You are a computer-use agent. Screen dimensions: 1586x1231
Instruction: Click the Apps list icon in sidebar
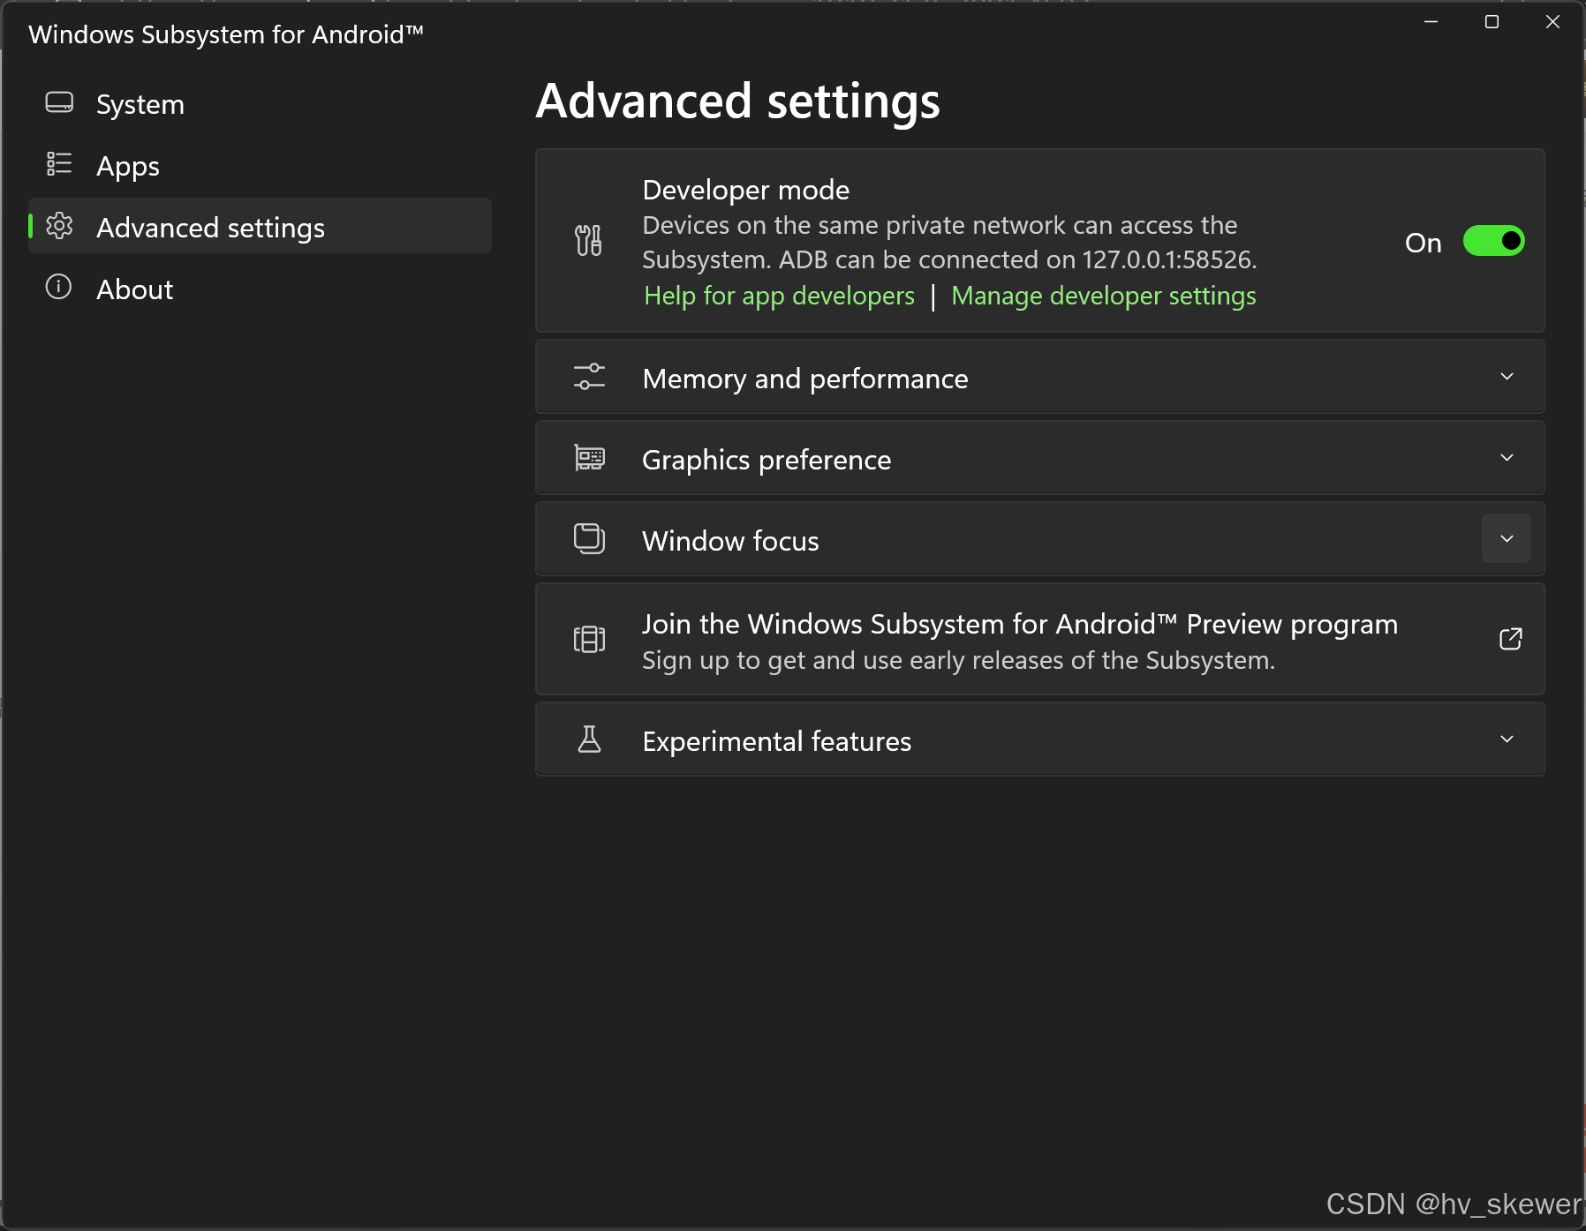(59, 164)
